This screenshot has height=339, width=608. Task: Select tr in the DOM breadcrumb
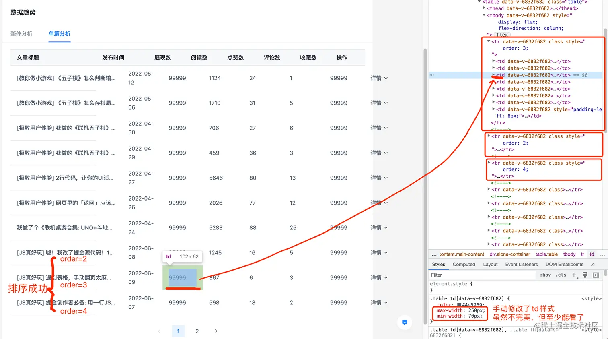coord(583,254)
